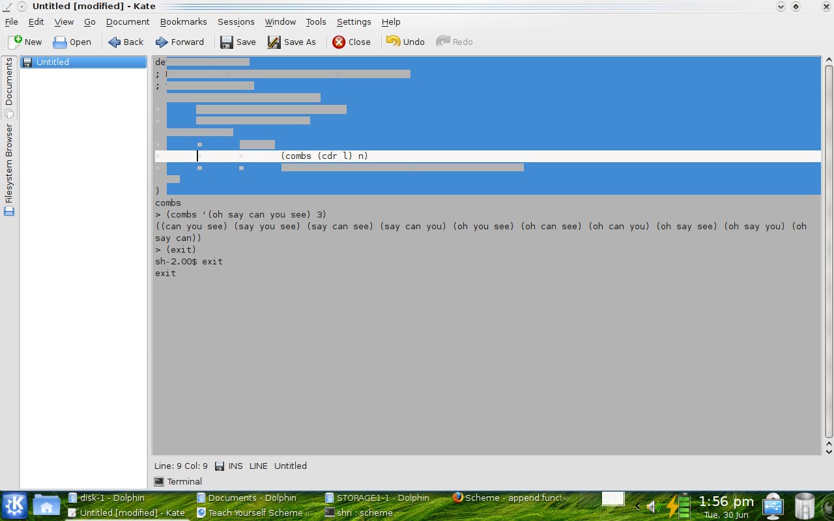The height and width of the screenshot is (521, 834).
Task: Toggle INS insert mode in status bar
Action: (x=235, y=466)
